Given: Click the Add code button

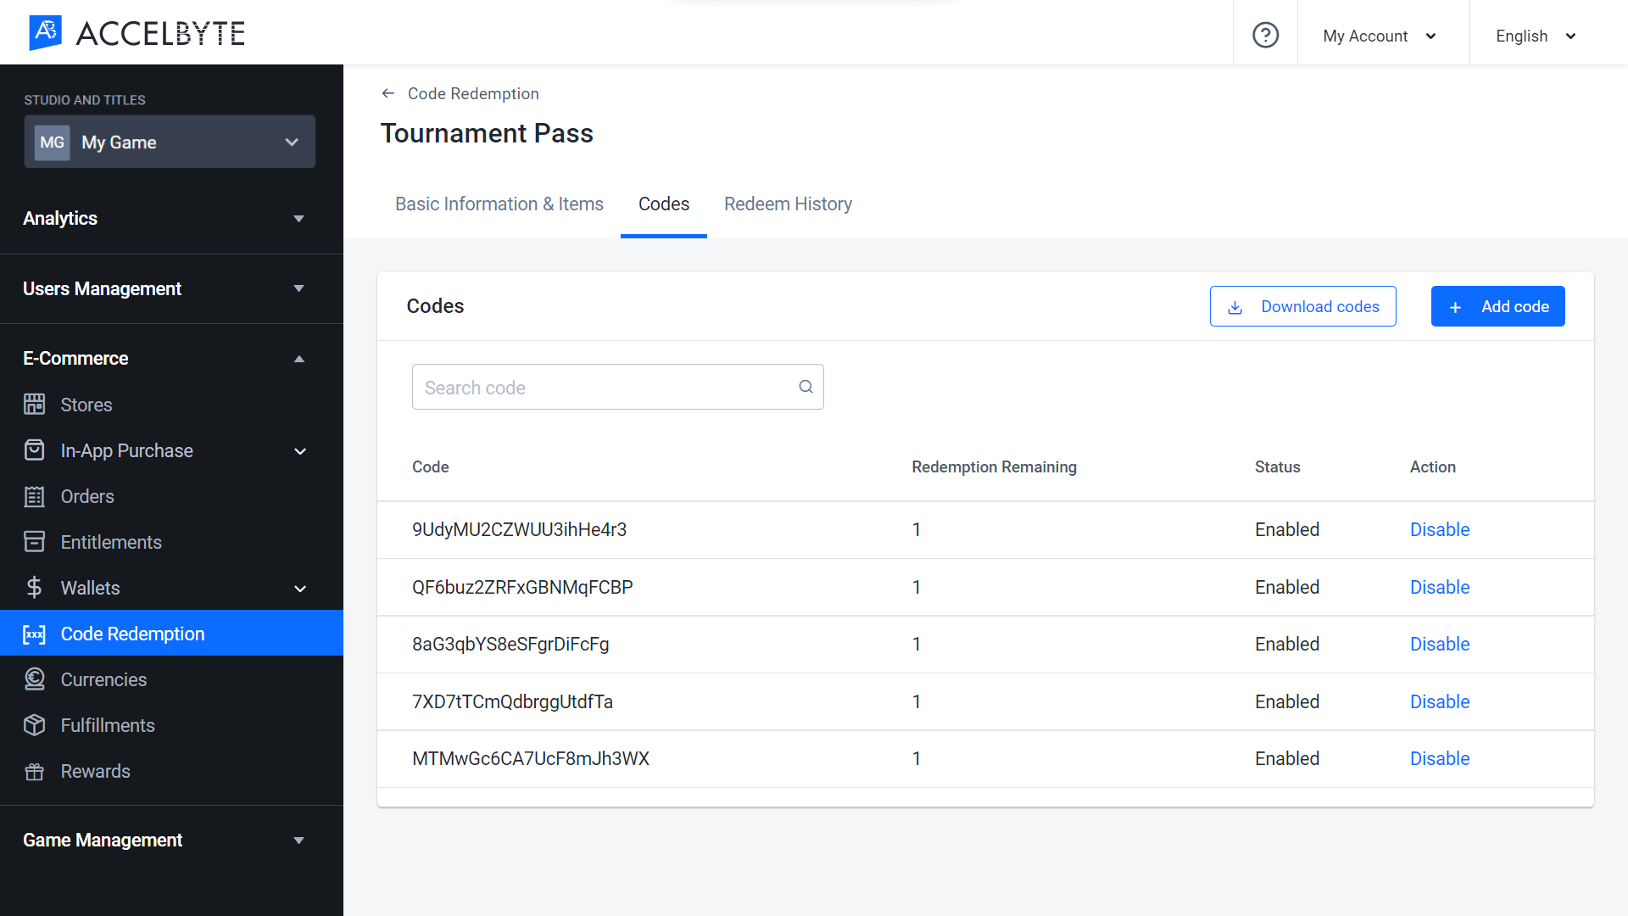Looking at the screenshot, I should tap(1497, 305).
